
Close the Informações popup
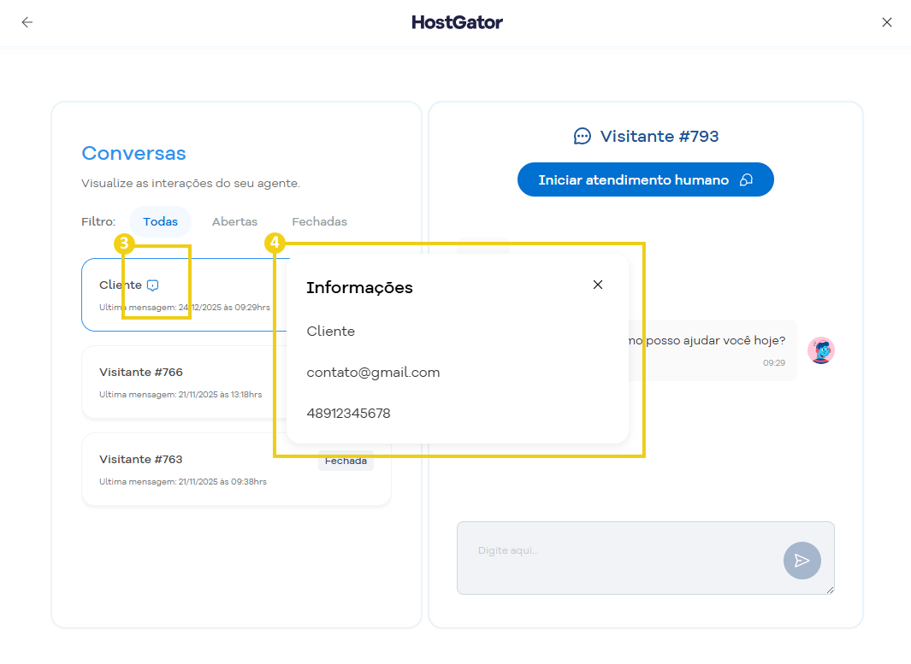[598, 285]
